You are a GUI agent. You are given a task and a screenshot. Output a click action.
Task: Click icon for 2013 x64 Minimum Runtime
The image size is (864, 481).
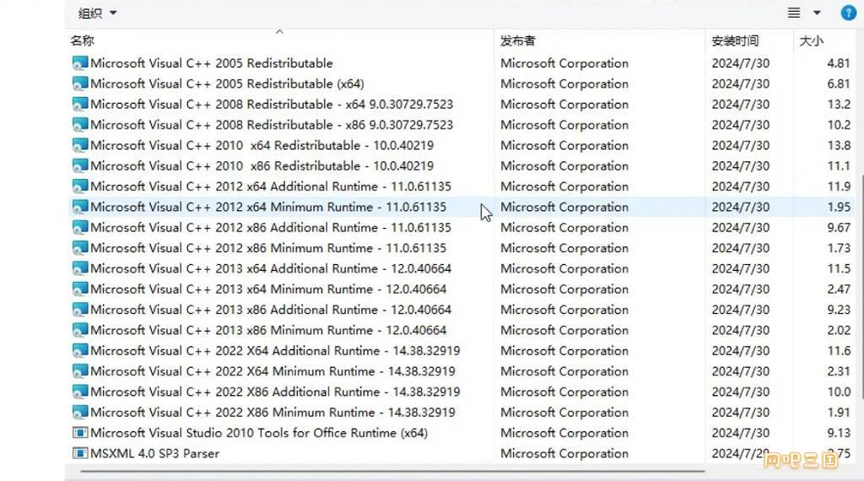[x=80, y=289]
